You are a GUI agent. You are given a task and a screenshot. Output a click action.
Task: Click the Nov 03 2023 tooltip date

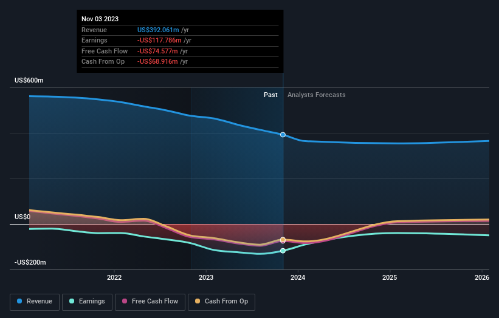[x=100, y=19]
